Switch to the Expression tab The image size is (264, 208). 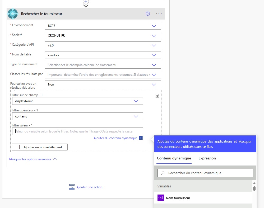[x=207, y=158]
